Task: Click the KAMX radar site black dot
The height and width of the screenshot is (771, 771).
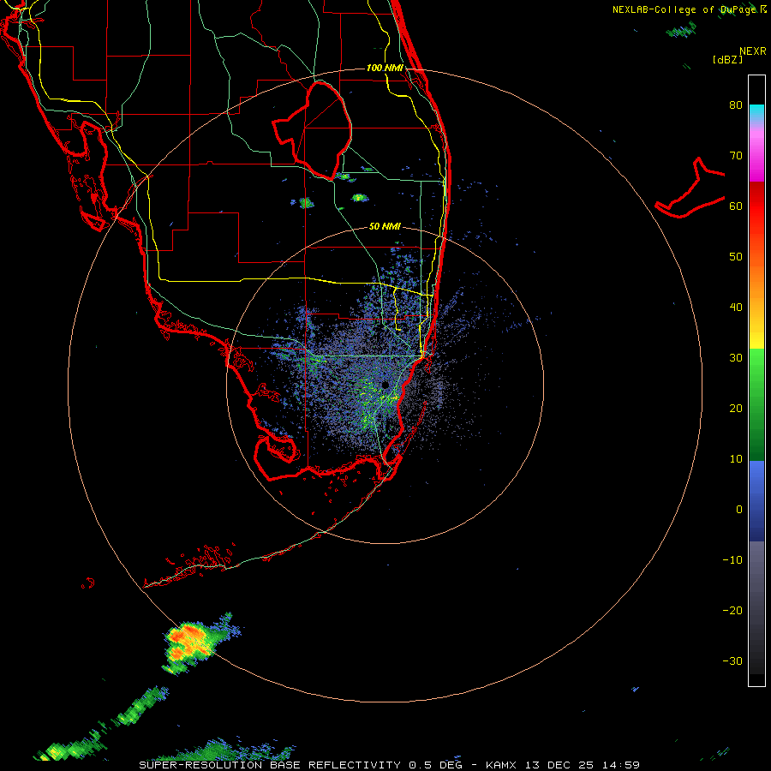Action: (x=385, y=385)
